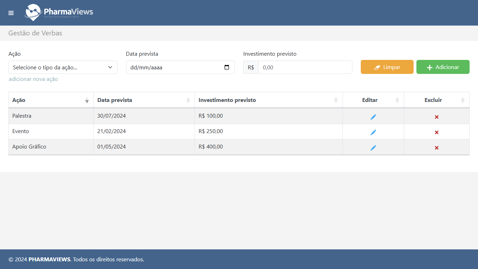Edit the Palestra row using the pencil icon

coord(373,117)
